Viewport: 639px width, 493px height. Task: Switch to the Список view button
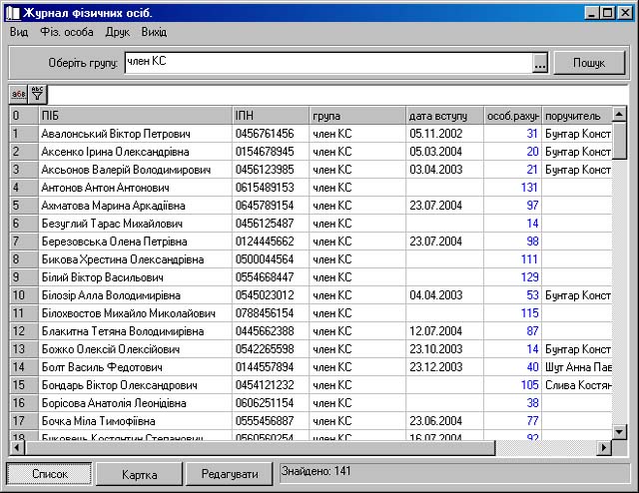point(49,474)
